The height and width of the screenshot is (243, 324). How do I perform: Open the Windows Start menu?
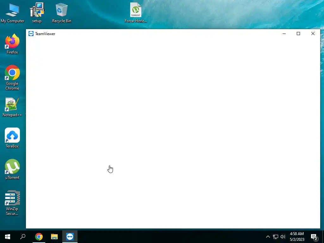[x=8, y=237]
